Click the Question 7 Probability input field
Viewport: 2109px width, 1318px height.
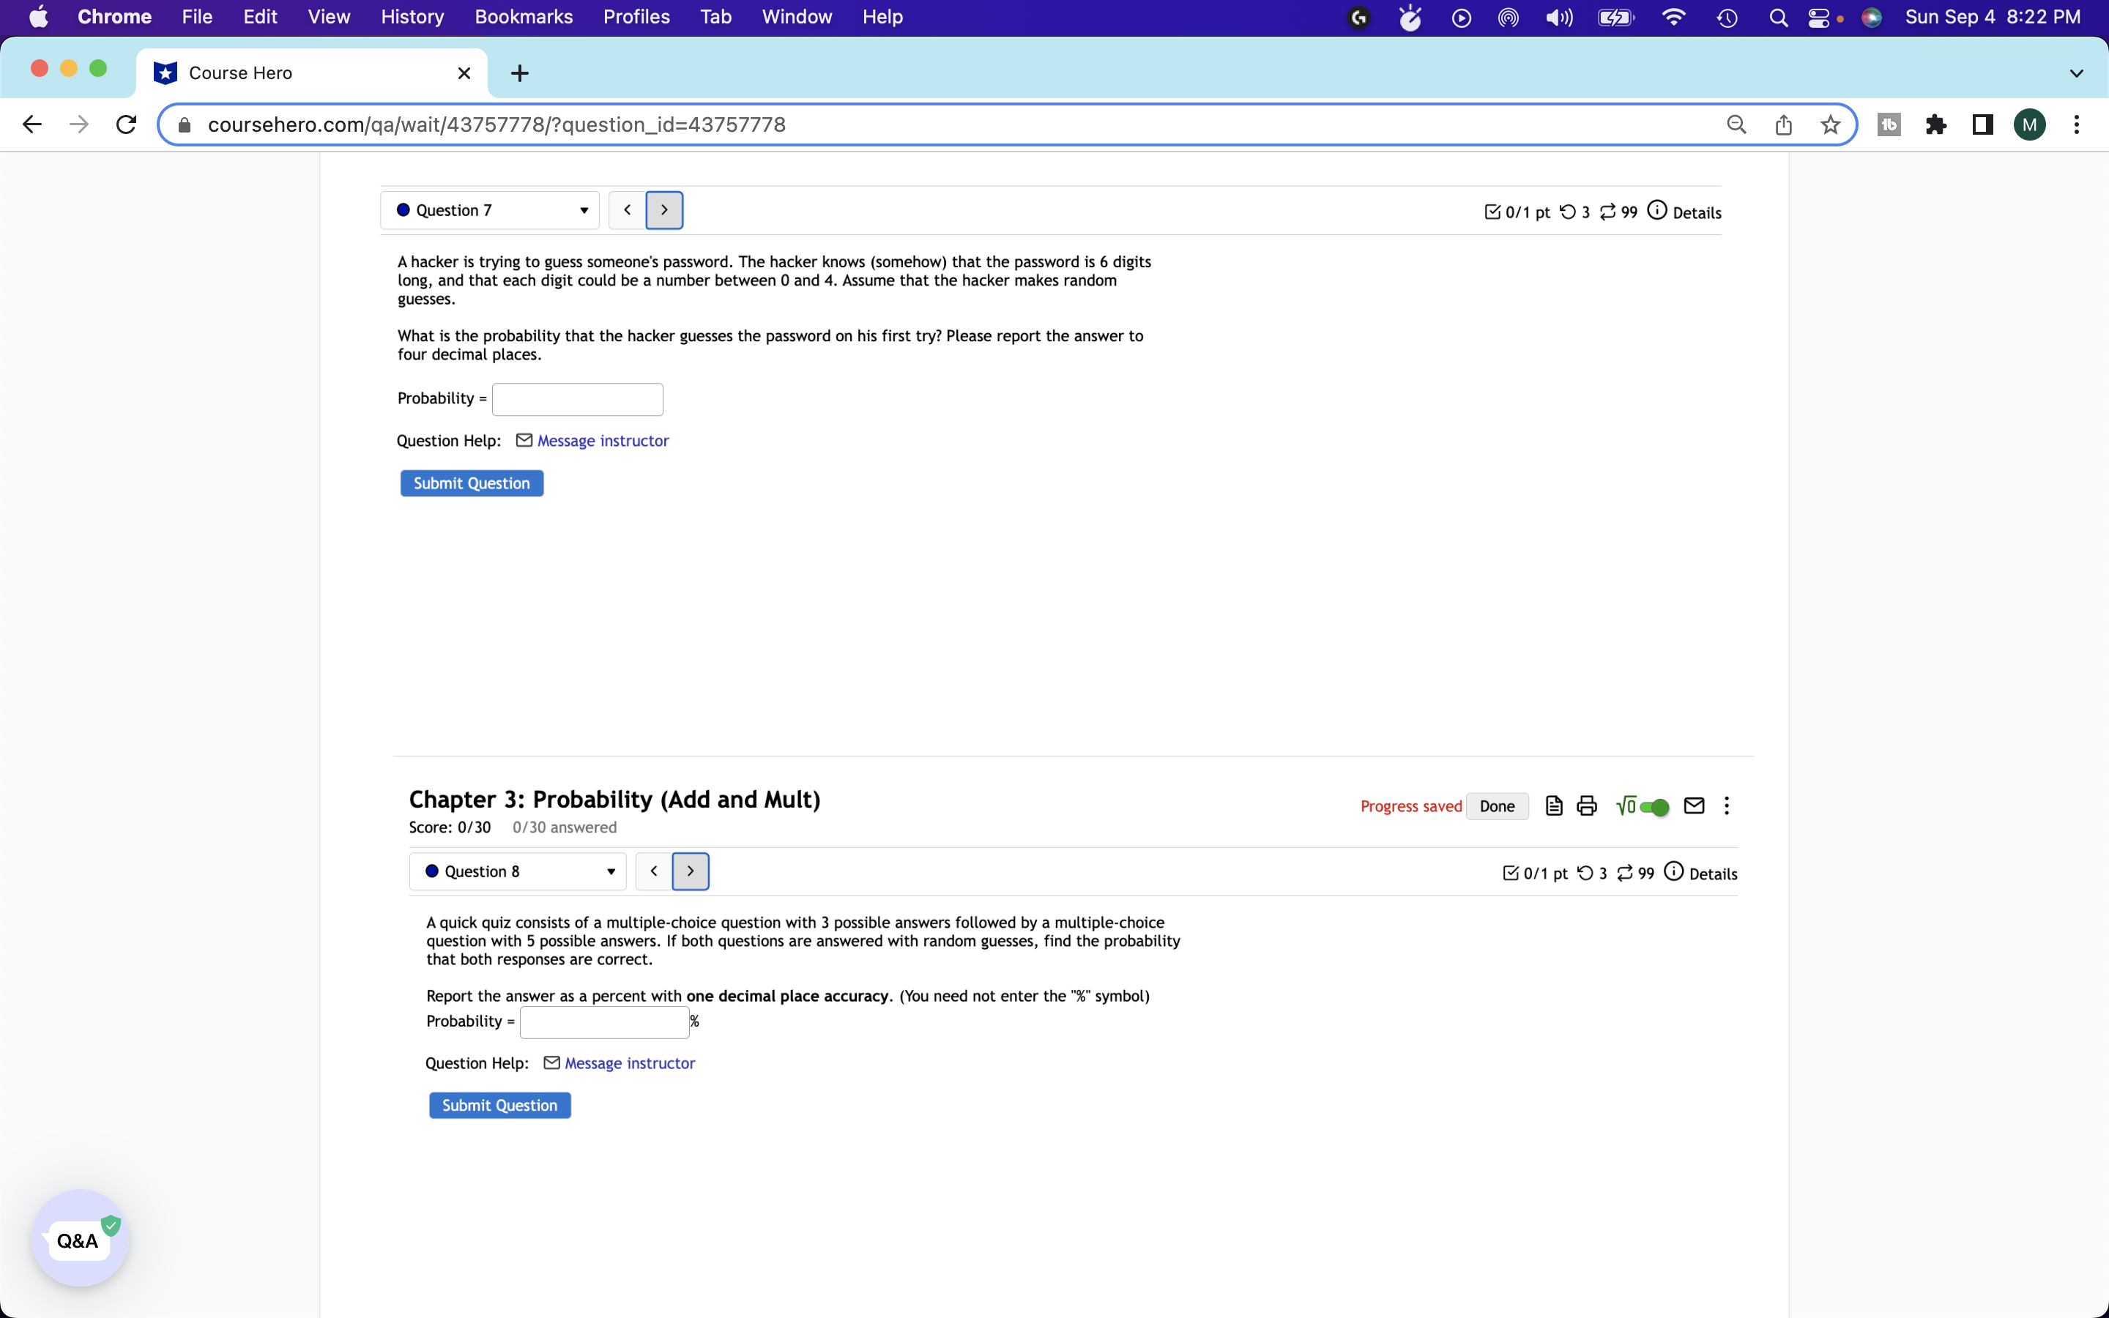click(x=577, y=399)
